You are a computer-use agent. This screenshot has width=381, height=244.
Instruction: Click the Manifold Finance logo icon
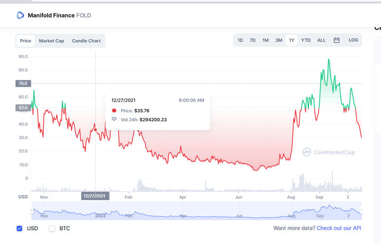coord(21,16)
